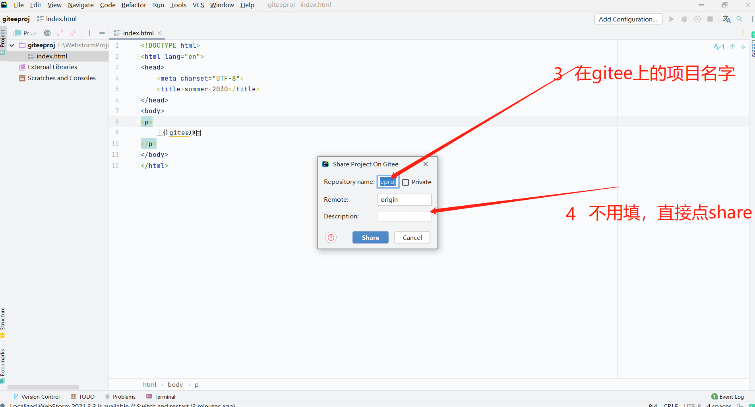Click Expand All icon in Project panel
Image resolution: width=755 pixels, height=407 pixels.
point(60,33)
